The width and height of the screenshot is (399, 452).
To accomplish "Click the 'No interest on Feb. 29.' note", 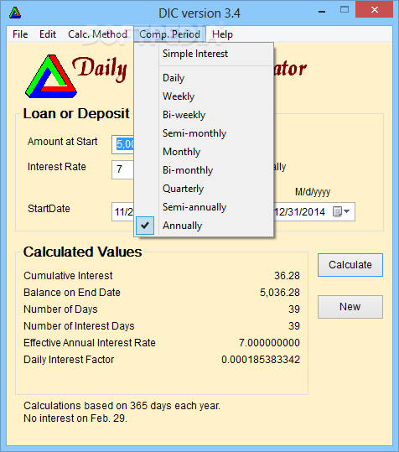I will 75,418.
